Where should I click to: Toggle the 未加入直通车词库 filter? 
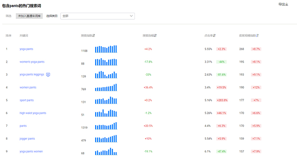(x=30, y=16)
